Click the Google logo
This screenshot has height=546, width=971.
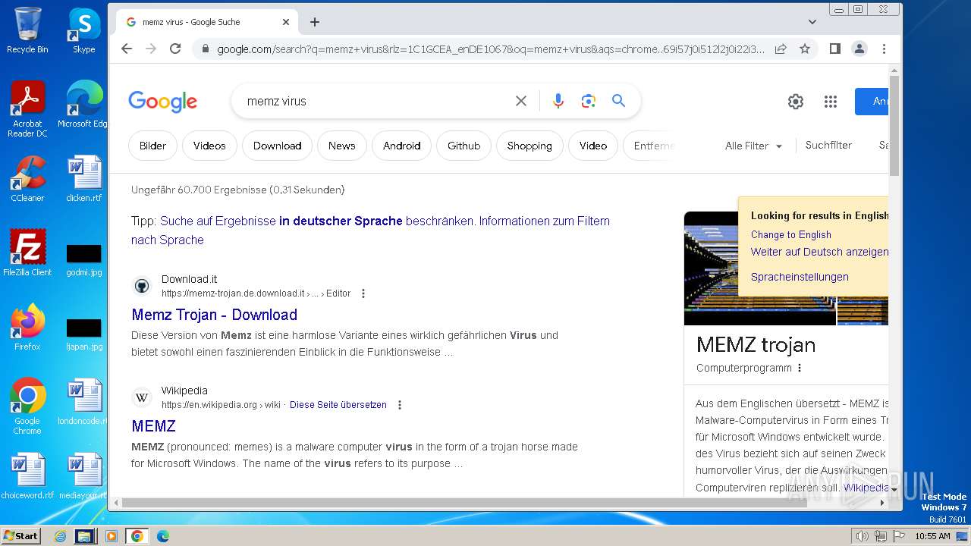click(x=162, y=102)
